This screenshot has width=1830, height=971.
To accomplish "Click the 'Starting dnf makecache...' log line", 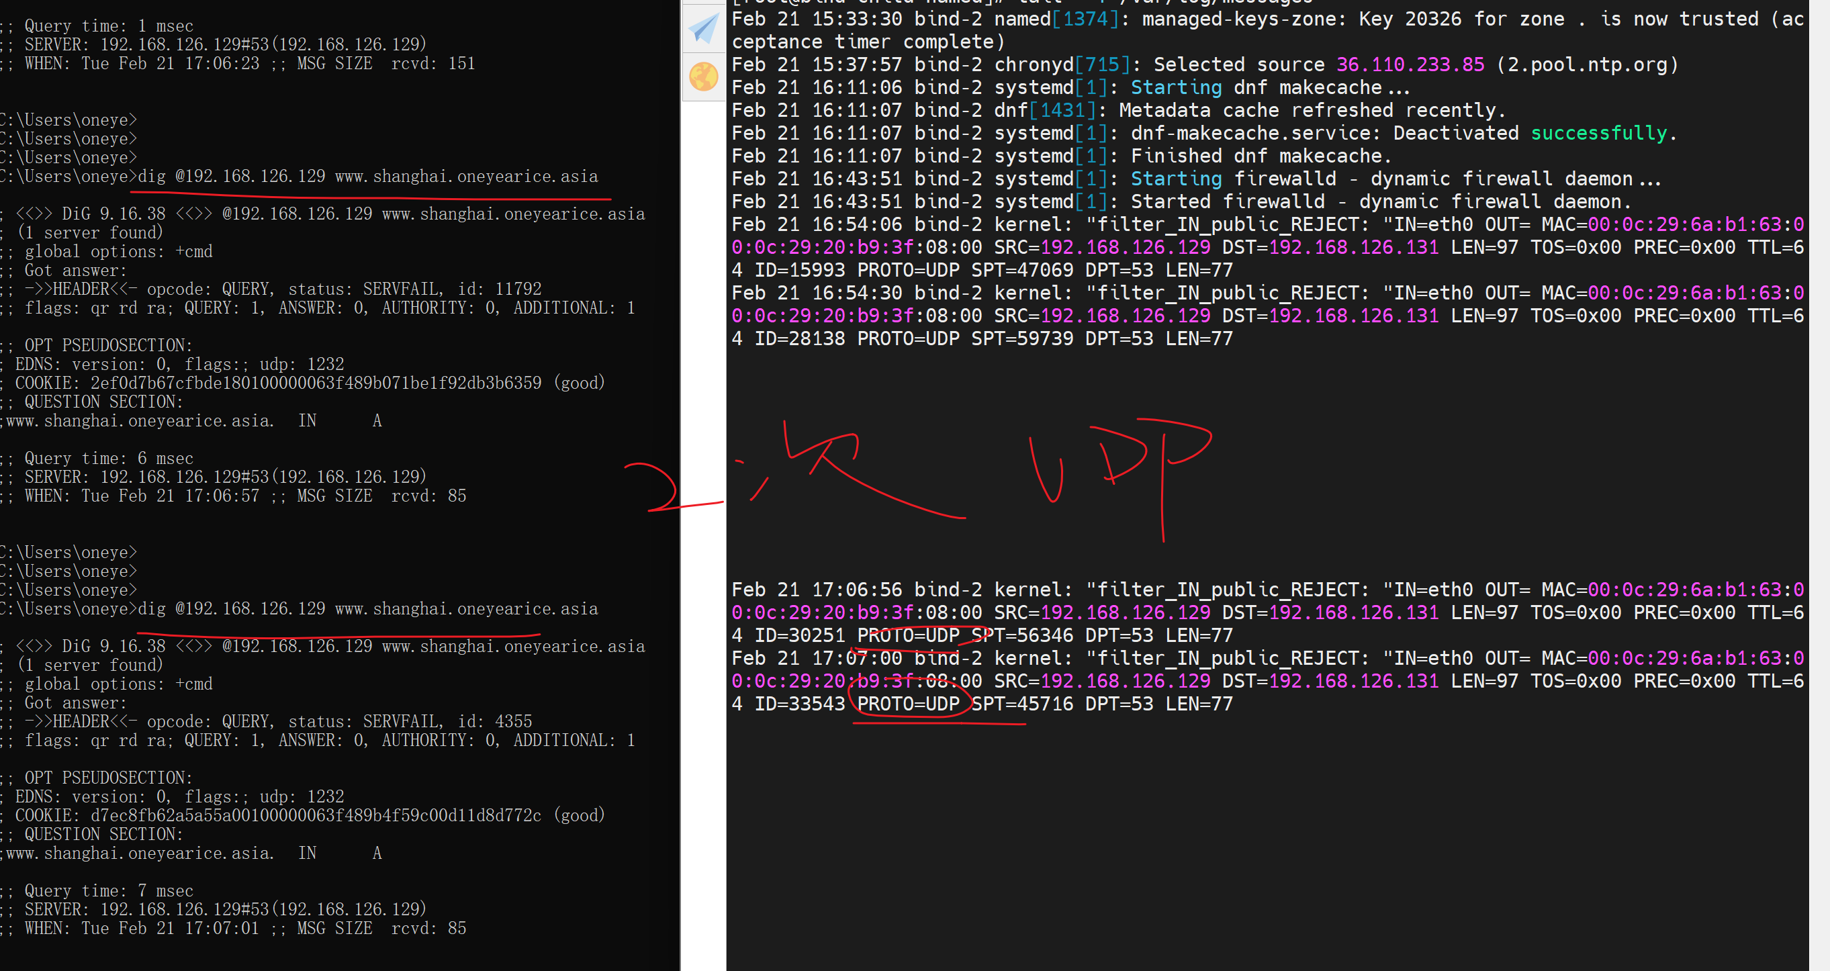I will click(1071, 87).
